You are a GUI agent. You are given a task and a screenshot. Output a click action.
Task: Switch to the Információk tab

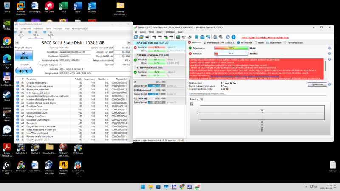click(x=245, y=43)
